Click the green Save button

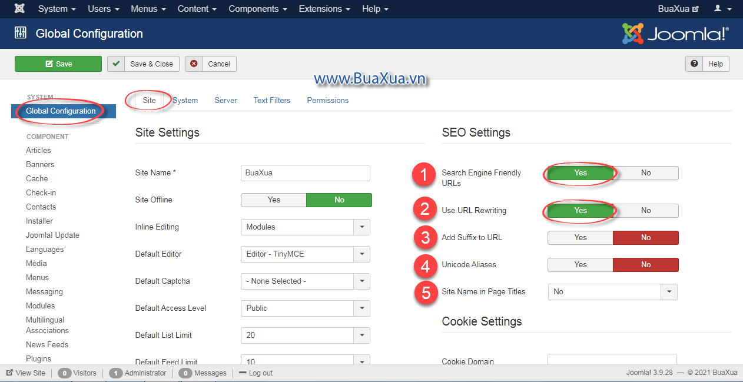point(58,64)
